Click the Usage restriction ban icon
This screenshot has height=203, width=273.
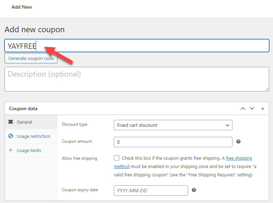[x=11, y=136]
